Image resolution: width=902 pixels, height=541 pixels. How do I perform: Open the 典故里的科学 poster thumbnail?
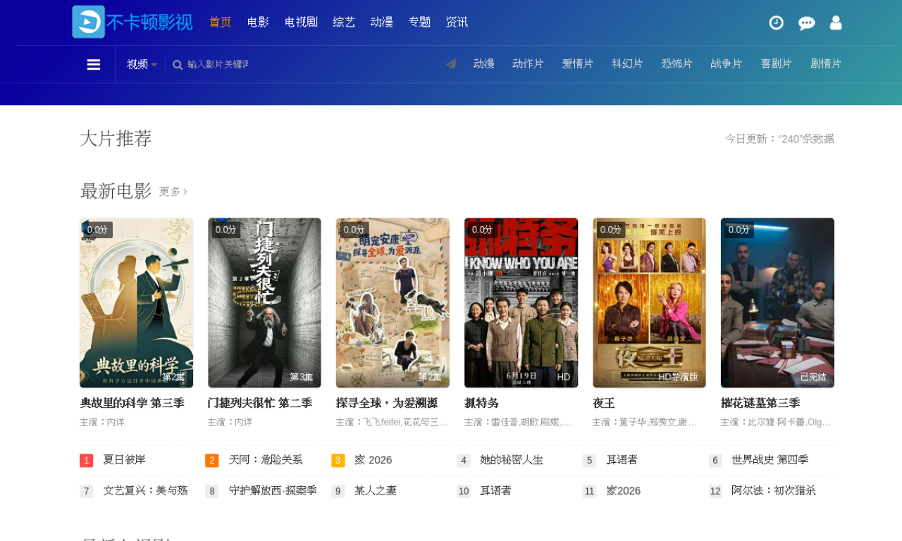tap(137, 303)
